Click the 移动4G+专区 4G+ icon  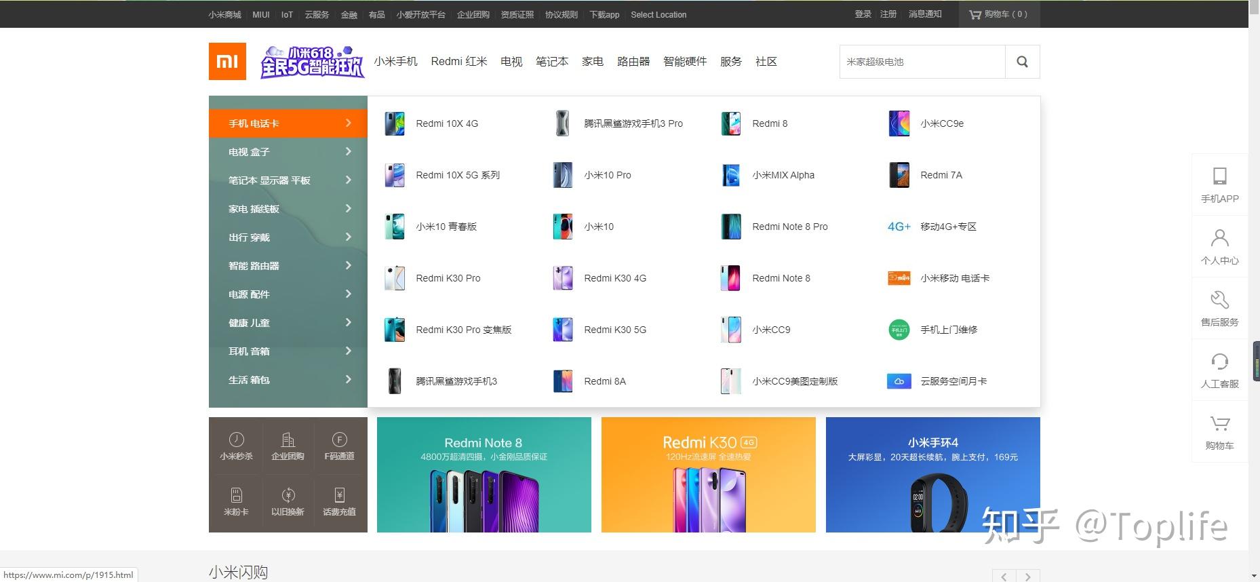click(899, 227)
